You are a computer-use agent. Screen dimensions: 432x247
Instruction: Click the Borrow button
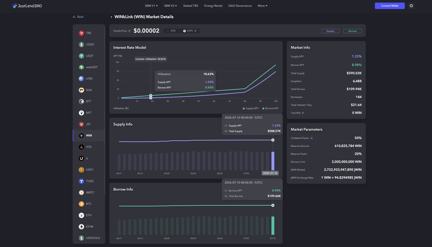pos(352,31)
